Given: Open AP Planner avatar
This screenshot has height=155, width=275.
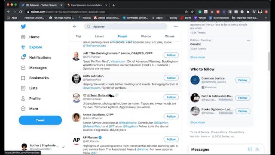Looking at the screenshot, I should click(x=76, y=140).
